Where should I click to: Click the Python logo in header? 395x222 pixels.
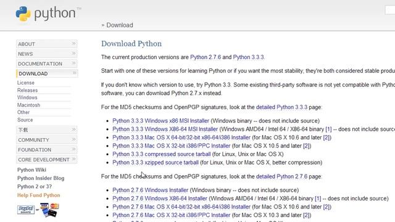[x=48, y=14]
